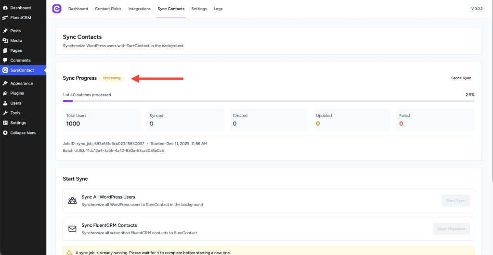The image size is (493, 255).
Task: Open Appearance via its brush icon
Action: [x=5, y=84]
